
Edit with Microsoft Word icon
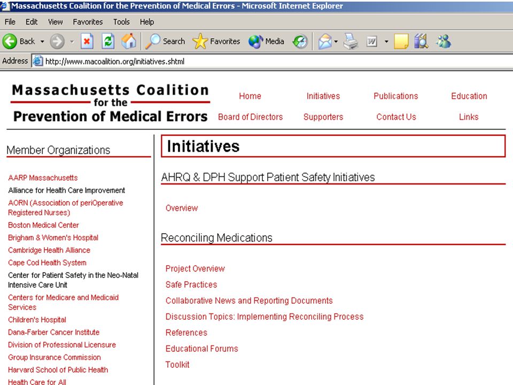[372, 42]
